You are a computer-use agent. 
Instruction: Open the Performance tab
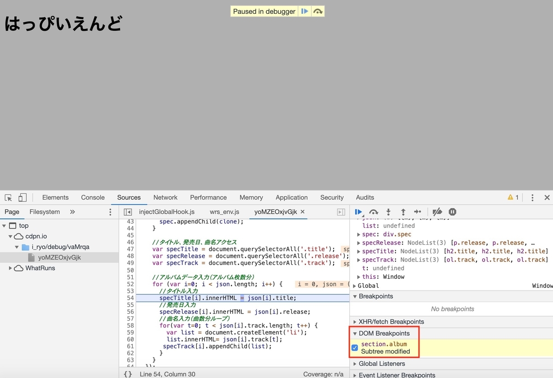click(x=208, y=197)
